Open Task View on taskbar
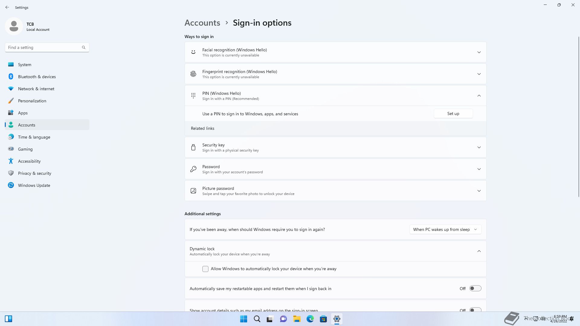580x326 pixels. [270, 319]
